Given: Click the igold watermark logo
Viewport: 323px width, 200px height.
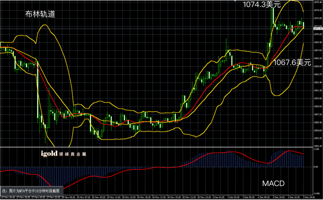Looking at the screenshot, I should 49,154.
